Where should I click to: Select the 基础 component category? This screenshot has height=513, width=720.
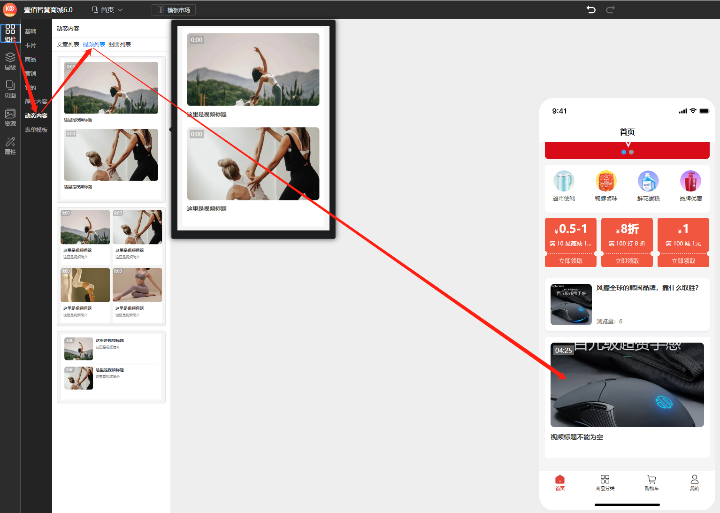click(31, 31)
